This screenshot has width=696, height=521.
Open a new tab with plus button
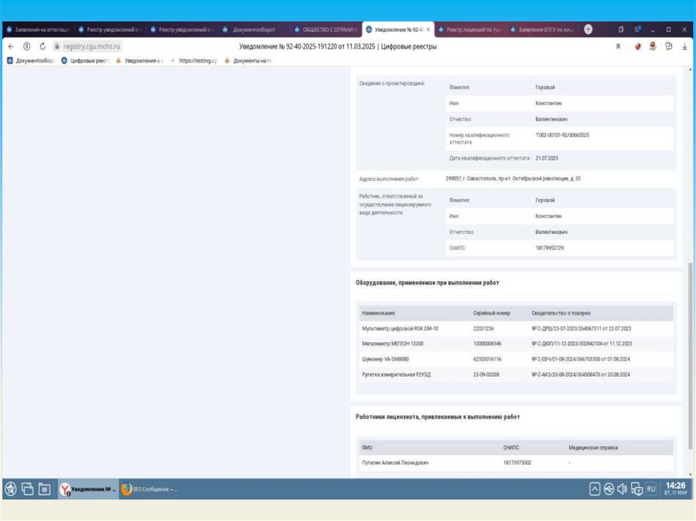[588, 29]
